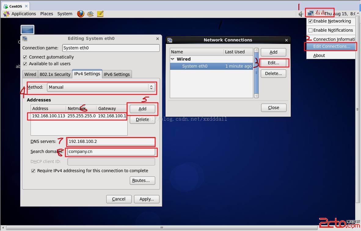The image size is (361, 231).
Task: Close the CentOS VM tab
Action: click(26, 6)
